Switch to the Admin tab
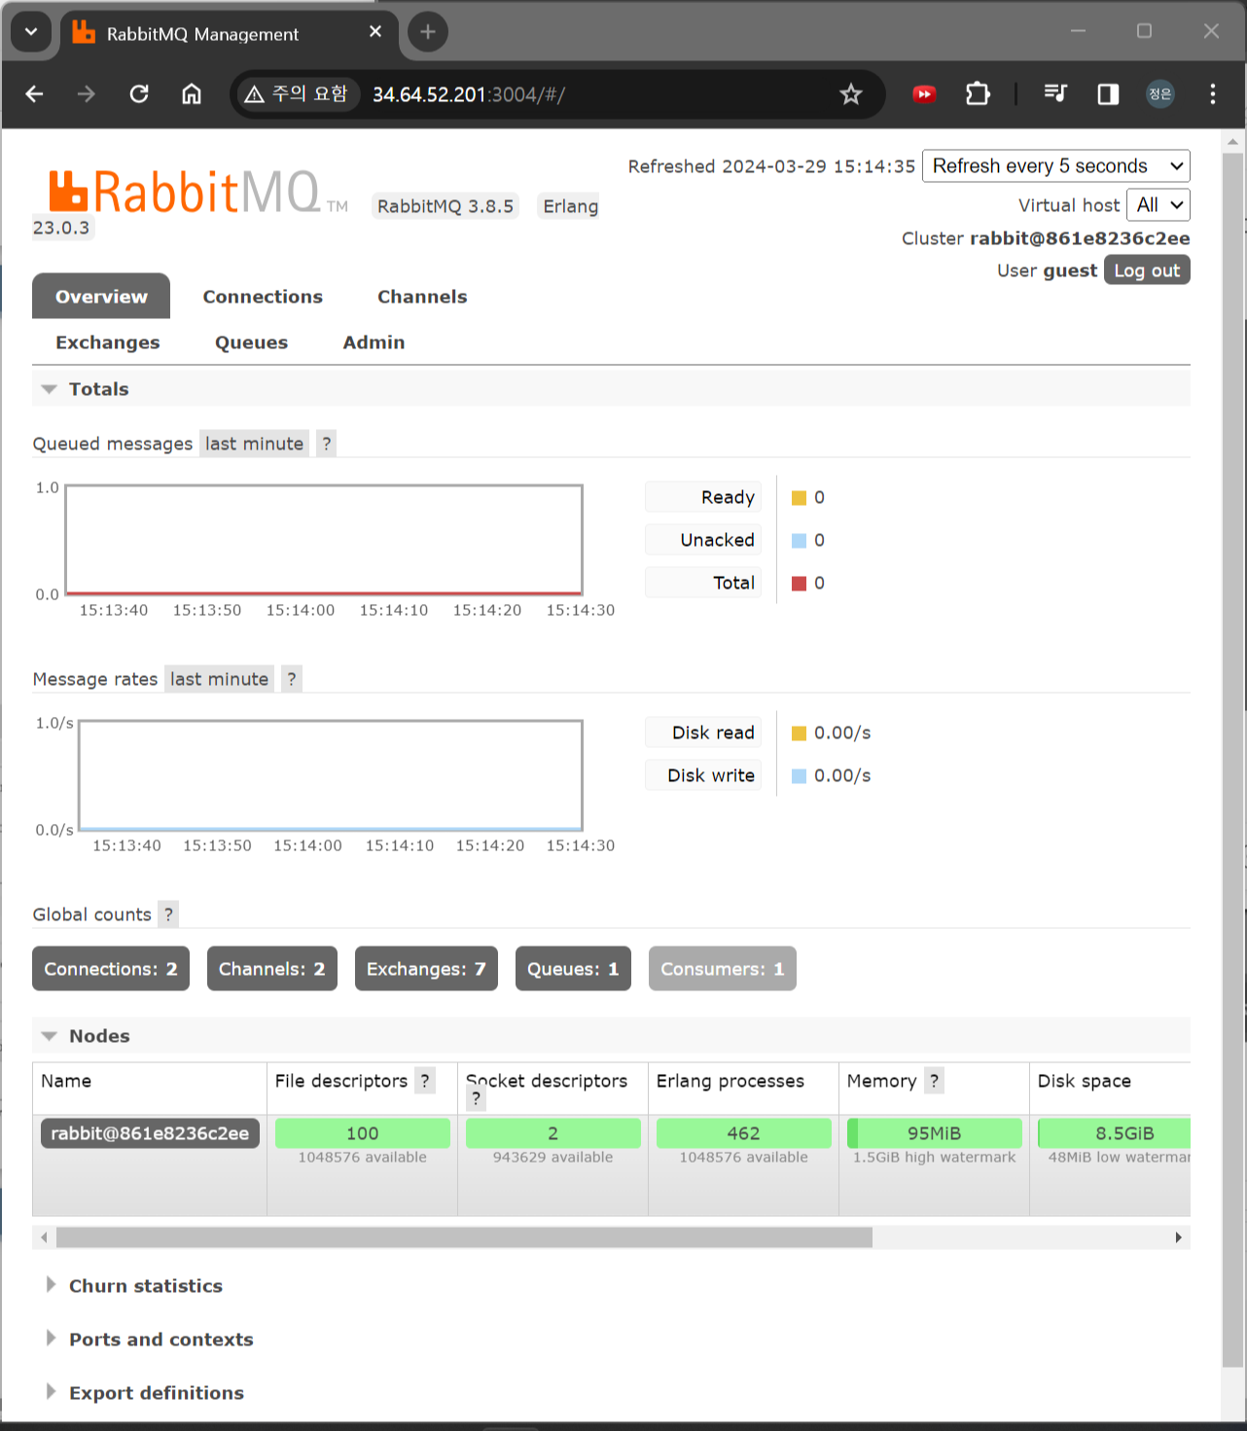Viewport: 1247px width, 1431px height. 374,342
